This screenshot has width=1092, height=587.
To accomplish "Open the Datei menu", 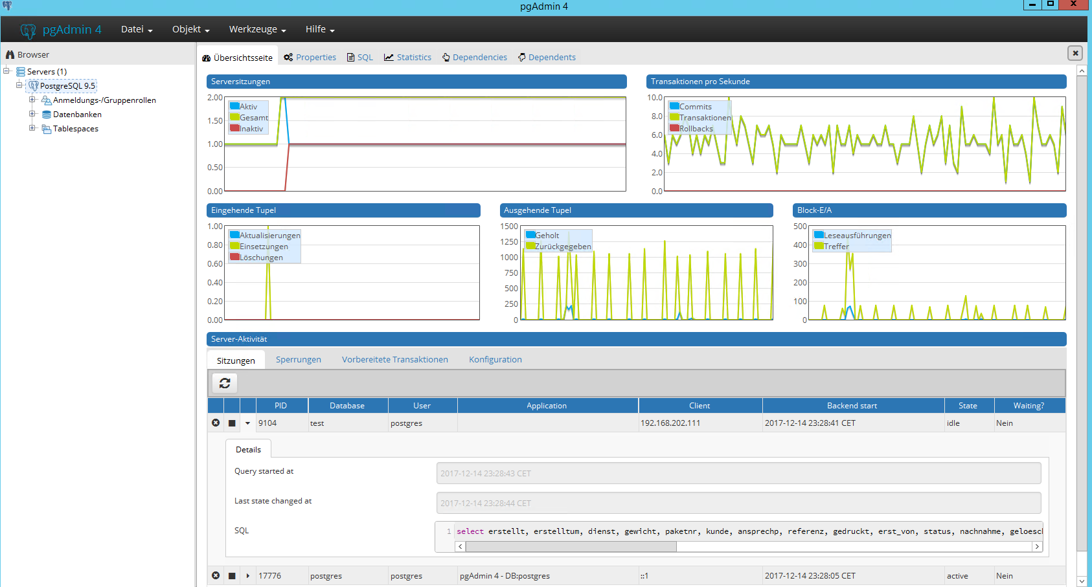I will pyautogui.click(x=137, y=29).
